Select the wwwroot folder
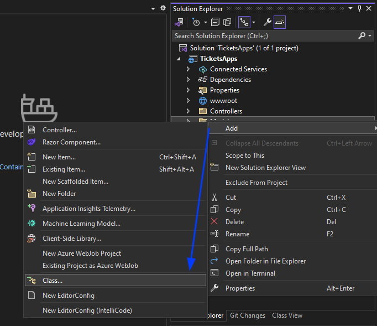The width and height of the screenshot is (377, 326). pos(223,101)
